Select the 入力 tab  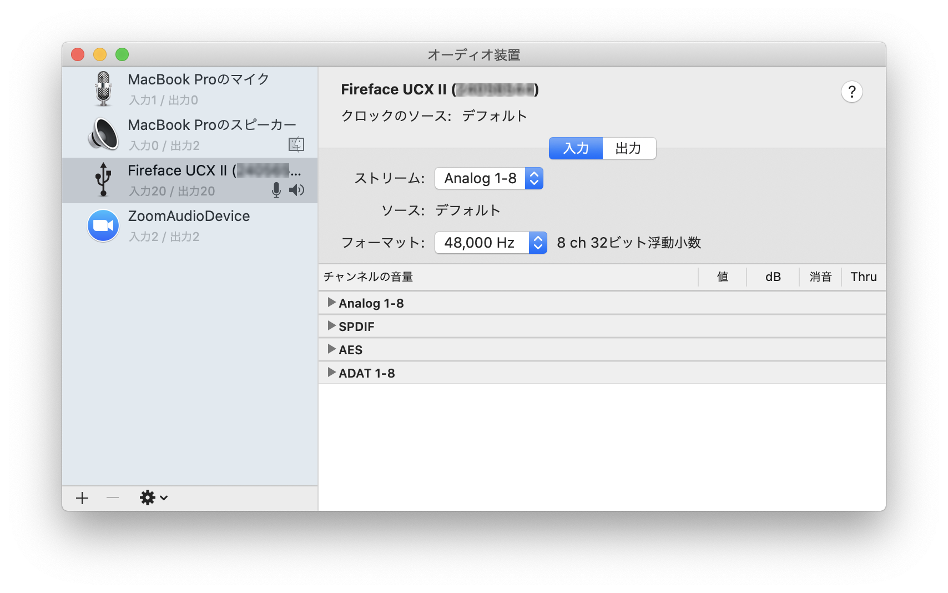[575, 148]
